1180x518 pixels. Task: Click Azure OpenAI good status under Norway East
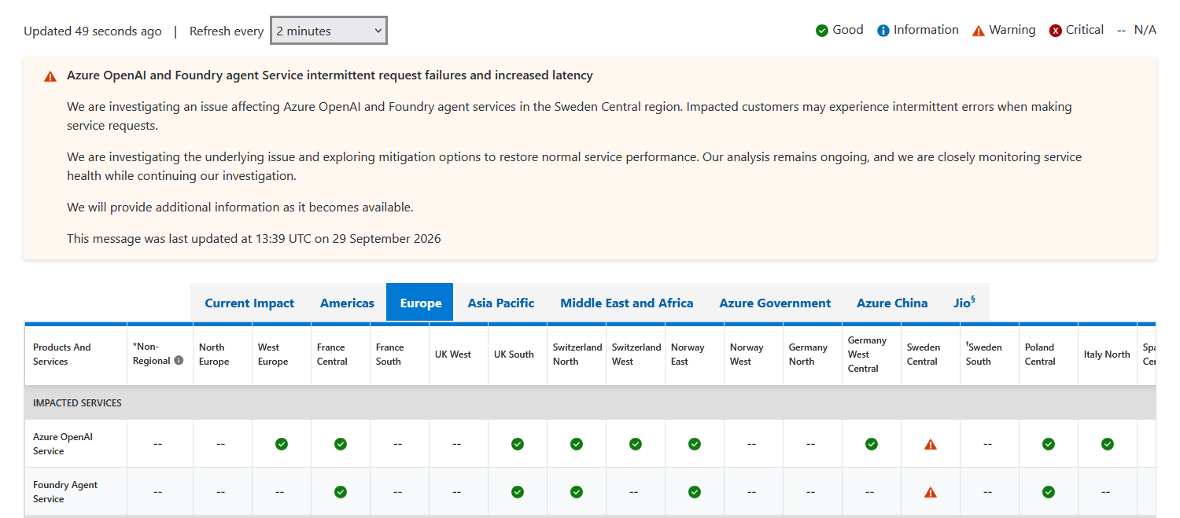[x=695, y=444]
